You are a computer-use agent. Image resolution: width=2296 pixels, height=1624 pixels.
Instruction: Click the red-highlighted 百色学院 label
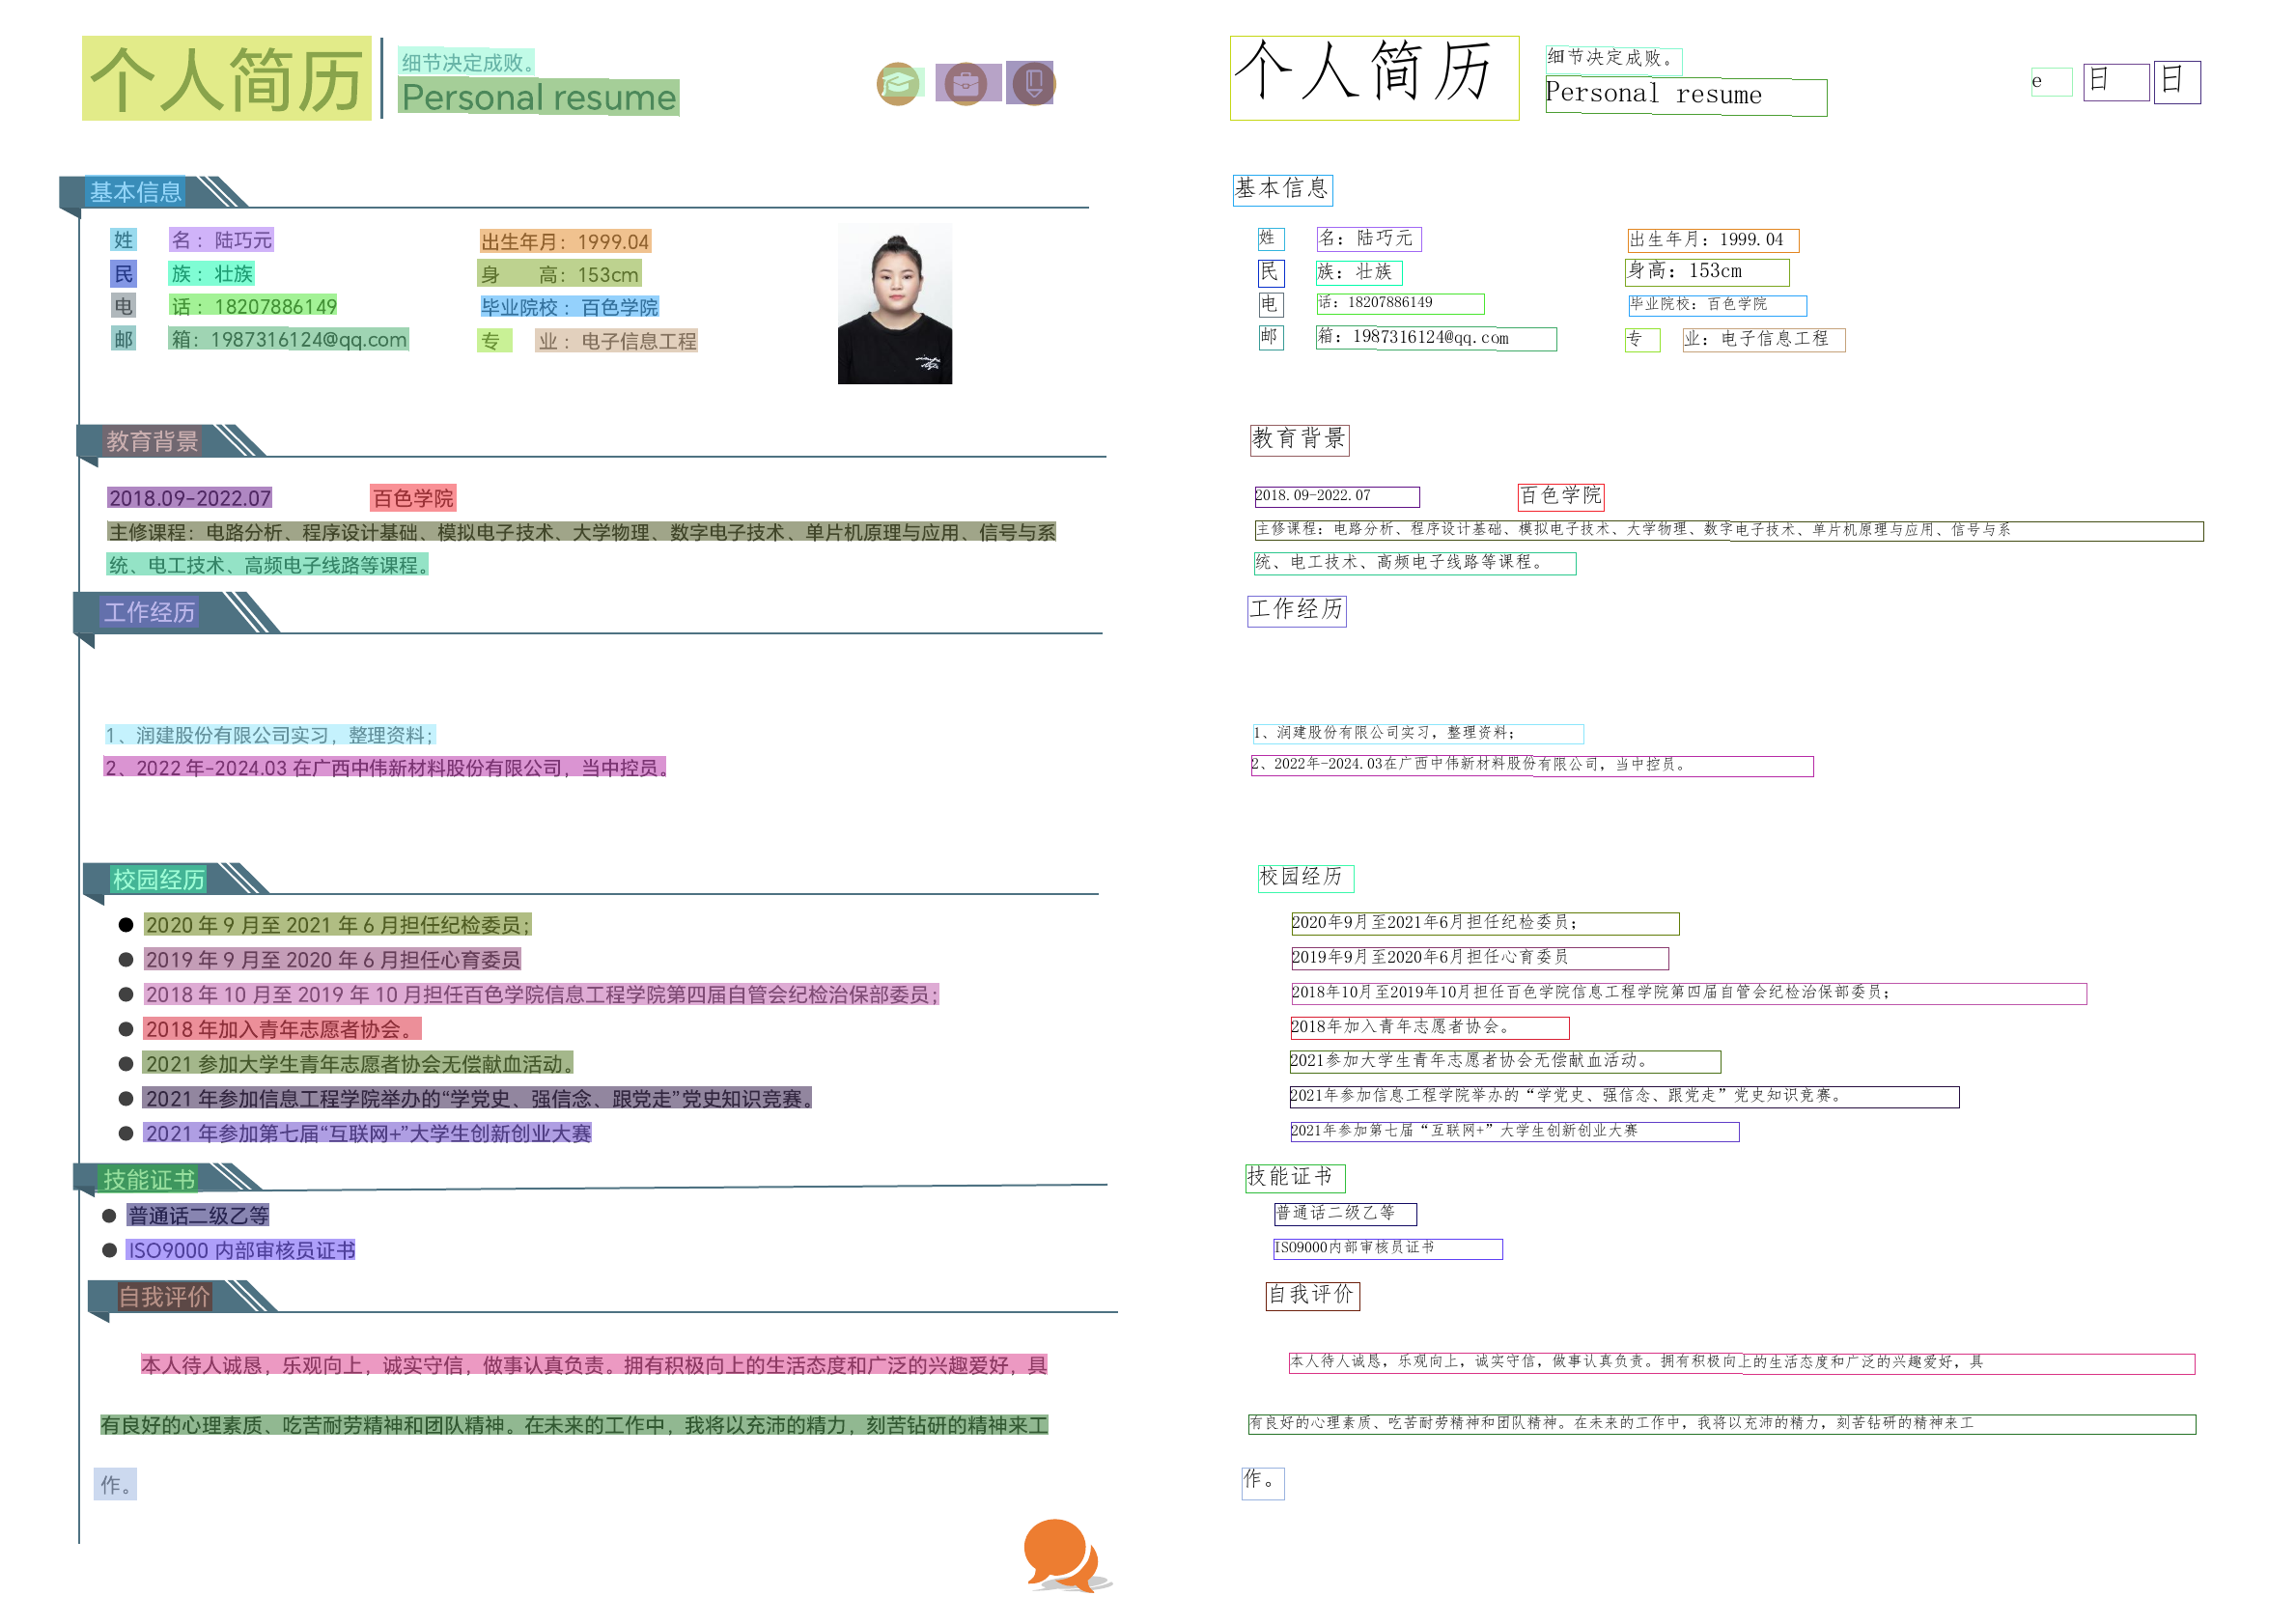click(x=413, y=498)
